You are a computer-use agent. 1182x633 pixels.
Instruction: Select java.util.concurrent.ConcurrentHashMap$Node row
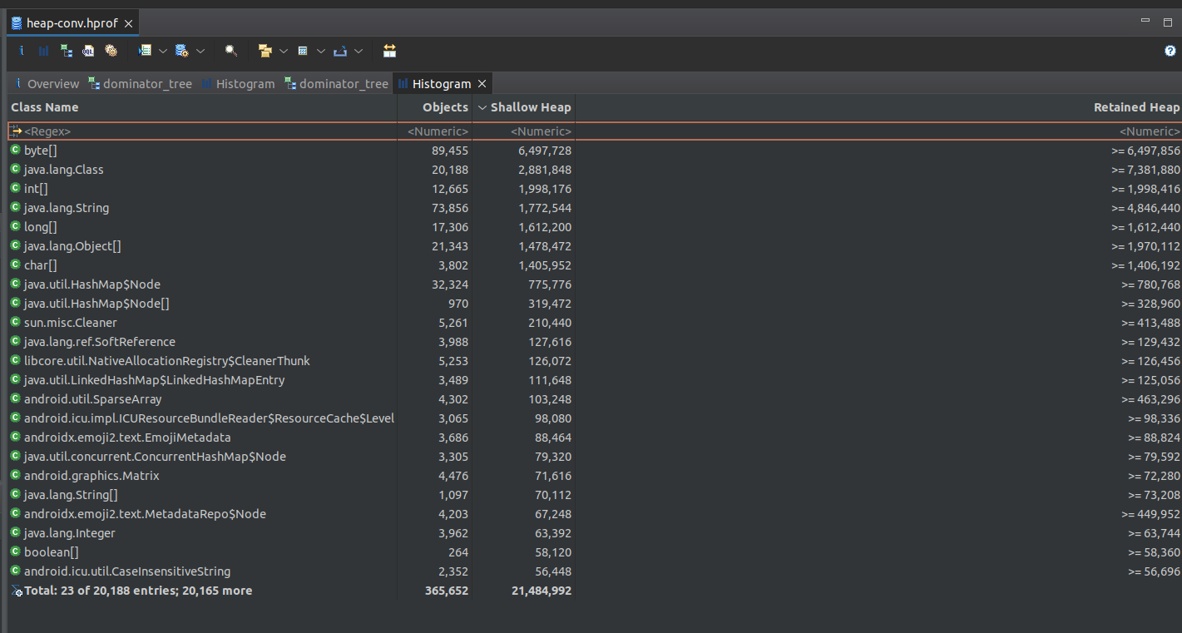tap(595, 457)
